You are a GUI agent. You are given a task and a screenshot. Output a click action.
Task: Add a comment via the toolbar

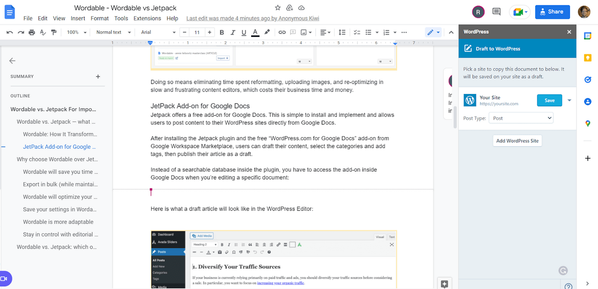point(293,32)
